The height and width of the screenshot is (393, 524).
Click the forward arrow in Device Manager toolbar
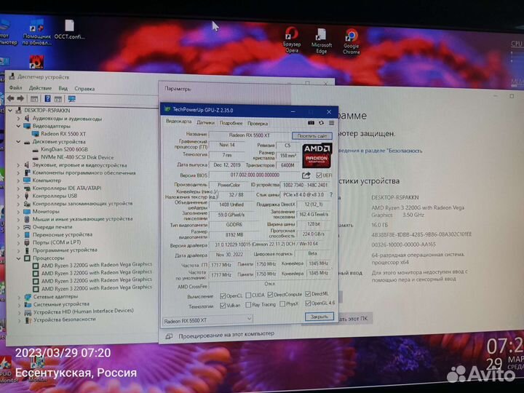point(20,98)
